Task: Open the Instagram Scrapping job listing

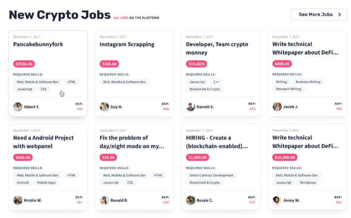Action: [x=127, y=44]
